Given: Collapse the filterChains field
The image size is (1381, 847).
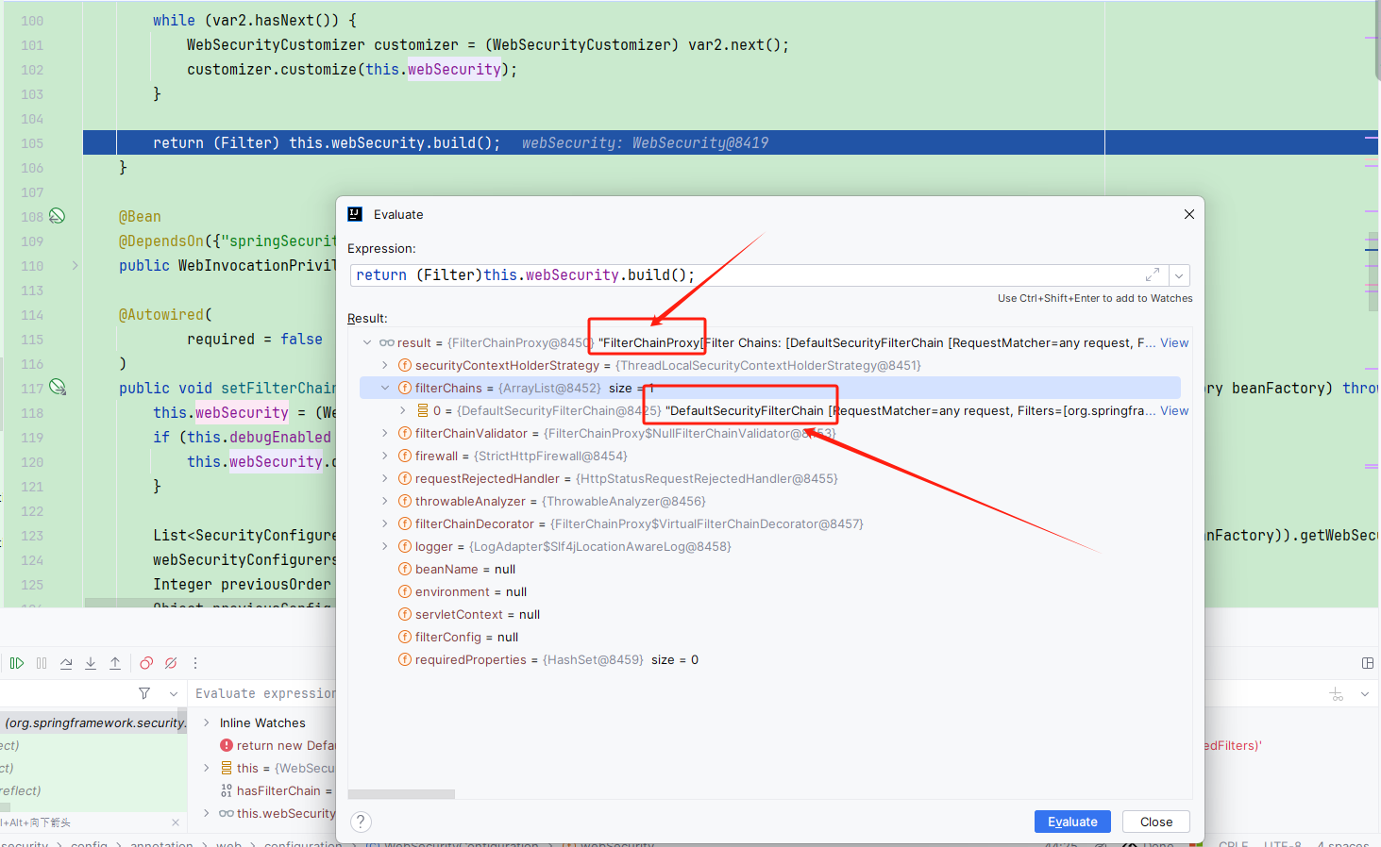Looking at the screenshot, I should coord(385,388).
